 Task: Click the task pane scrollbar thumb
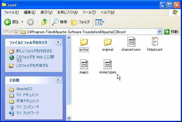pyautogui.click(x=69, y=72)
